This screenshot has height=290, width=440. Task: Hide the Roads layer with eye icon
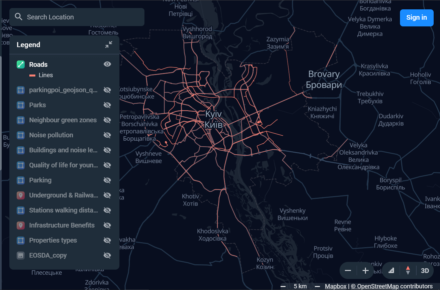tap(107, 64)
